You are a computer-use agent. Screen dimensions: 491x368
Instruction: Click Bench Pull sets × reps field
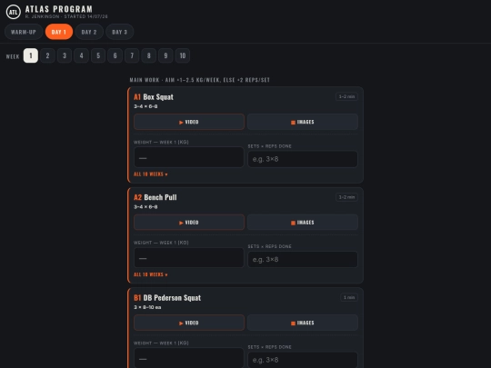[x=303, y=260]
